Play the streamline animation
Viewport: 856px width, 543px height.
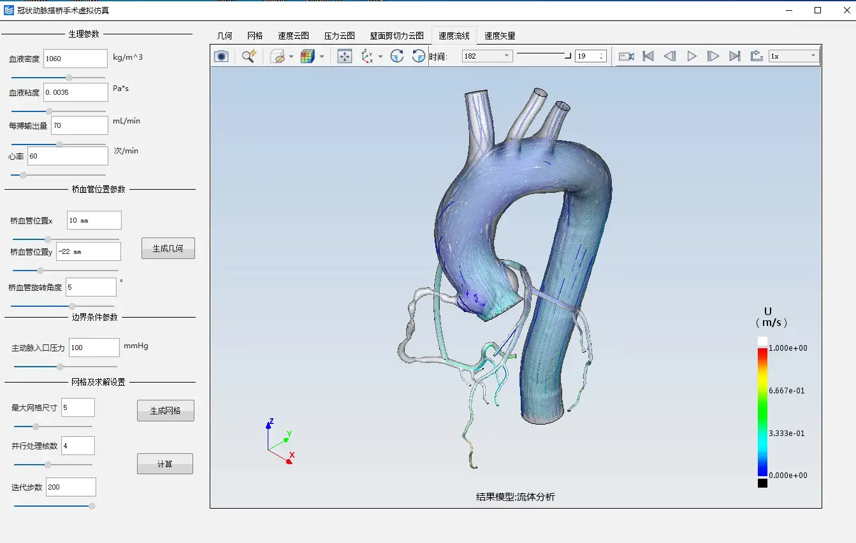click(x=692, y=57)
